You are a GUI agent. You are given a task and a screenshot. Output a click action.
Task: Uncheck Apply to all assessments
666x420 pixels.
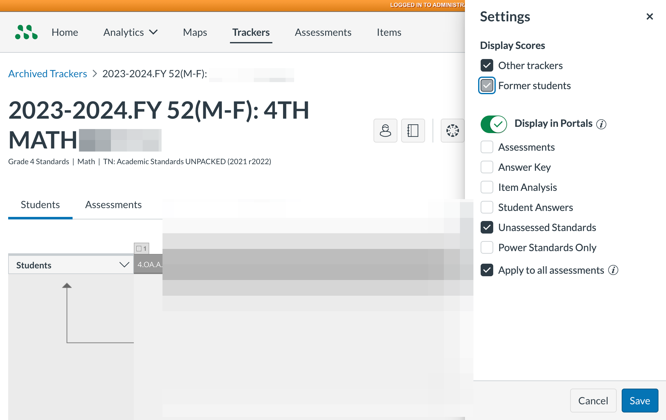click(x=487, y=270)
